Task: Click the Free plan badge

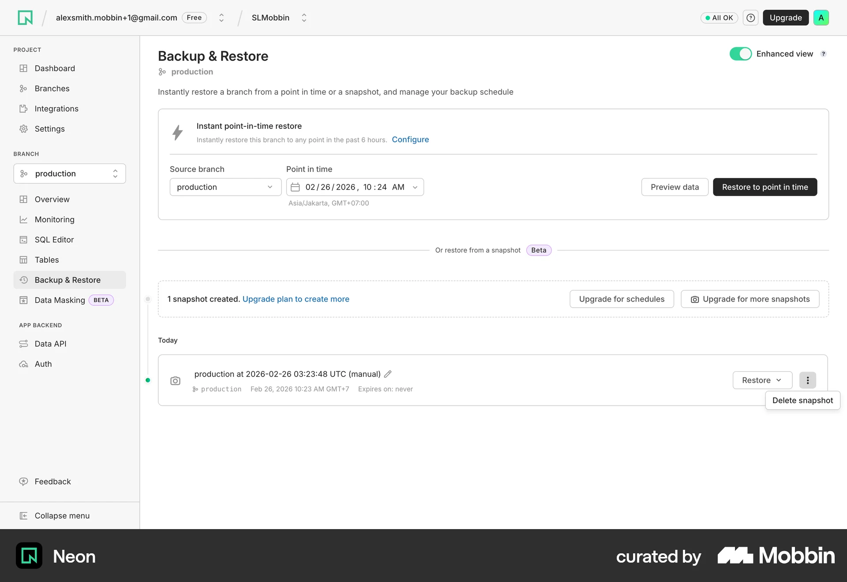Action: (194, 18)
